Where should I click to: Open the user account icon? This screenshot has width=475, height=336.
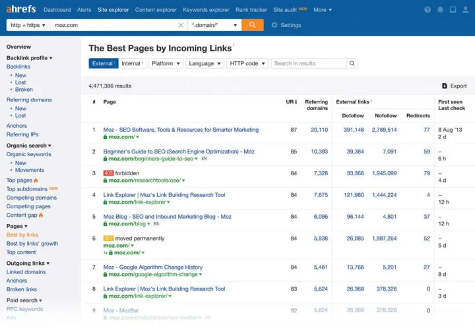(x=466, y=10)
